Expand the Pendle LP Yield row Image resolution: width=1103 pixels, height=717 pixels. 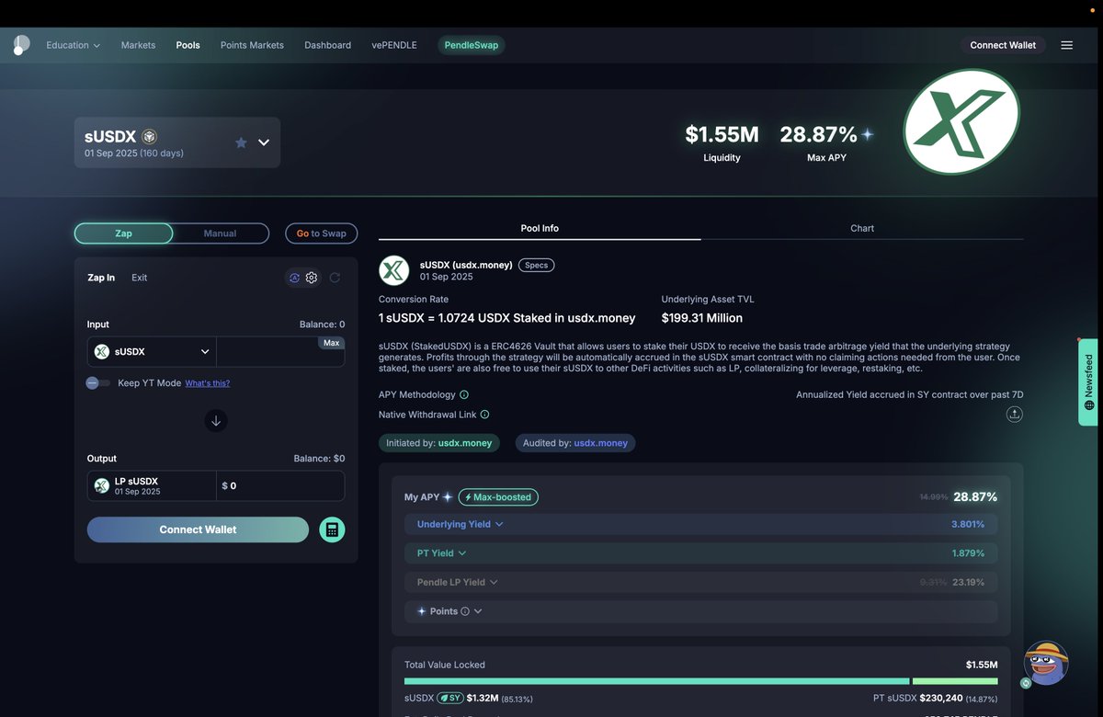coord(700,582)
